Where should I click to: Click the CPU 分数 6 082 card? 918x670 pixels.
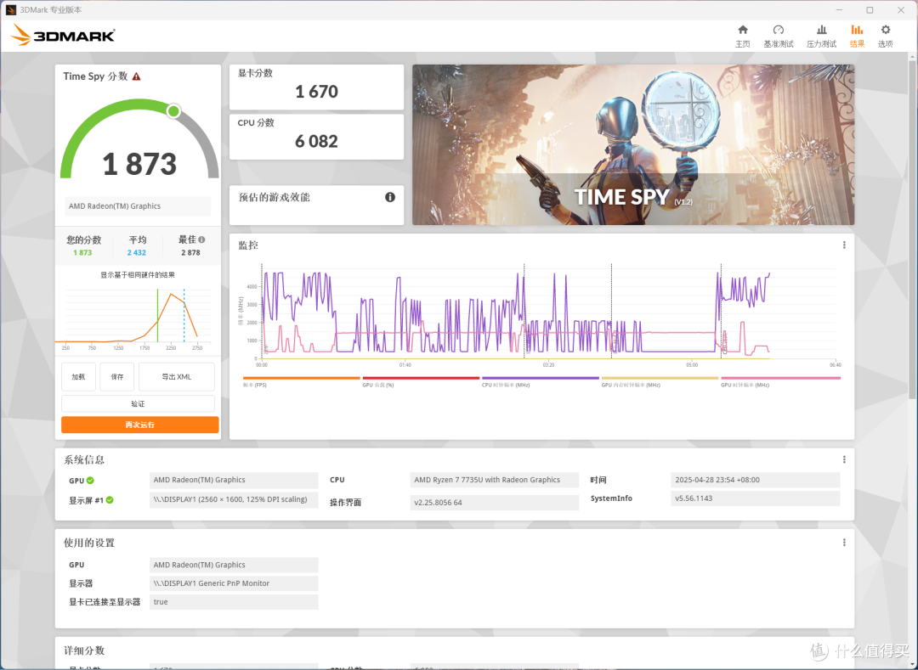point(316,136)
